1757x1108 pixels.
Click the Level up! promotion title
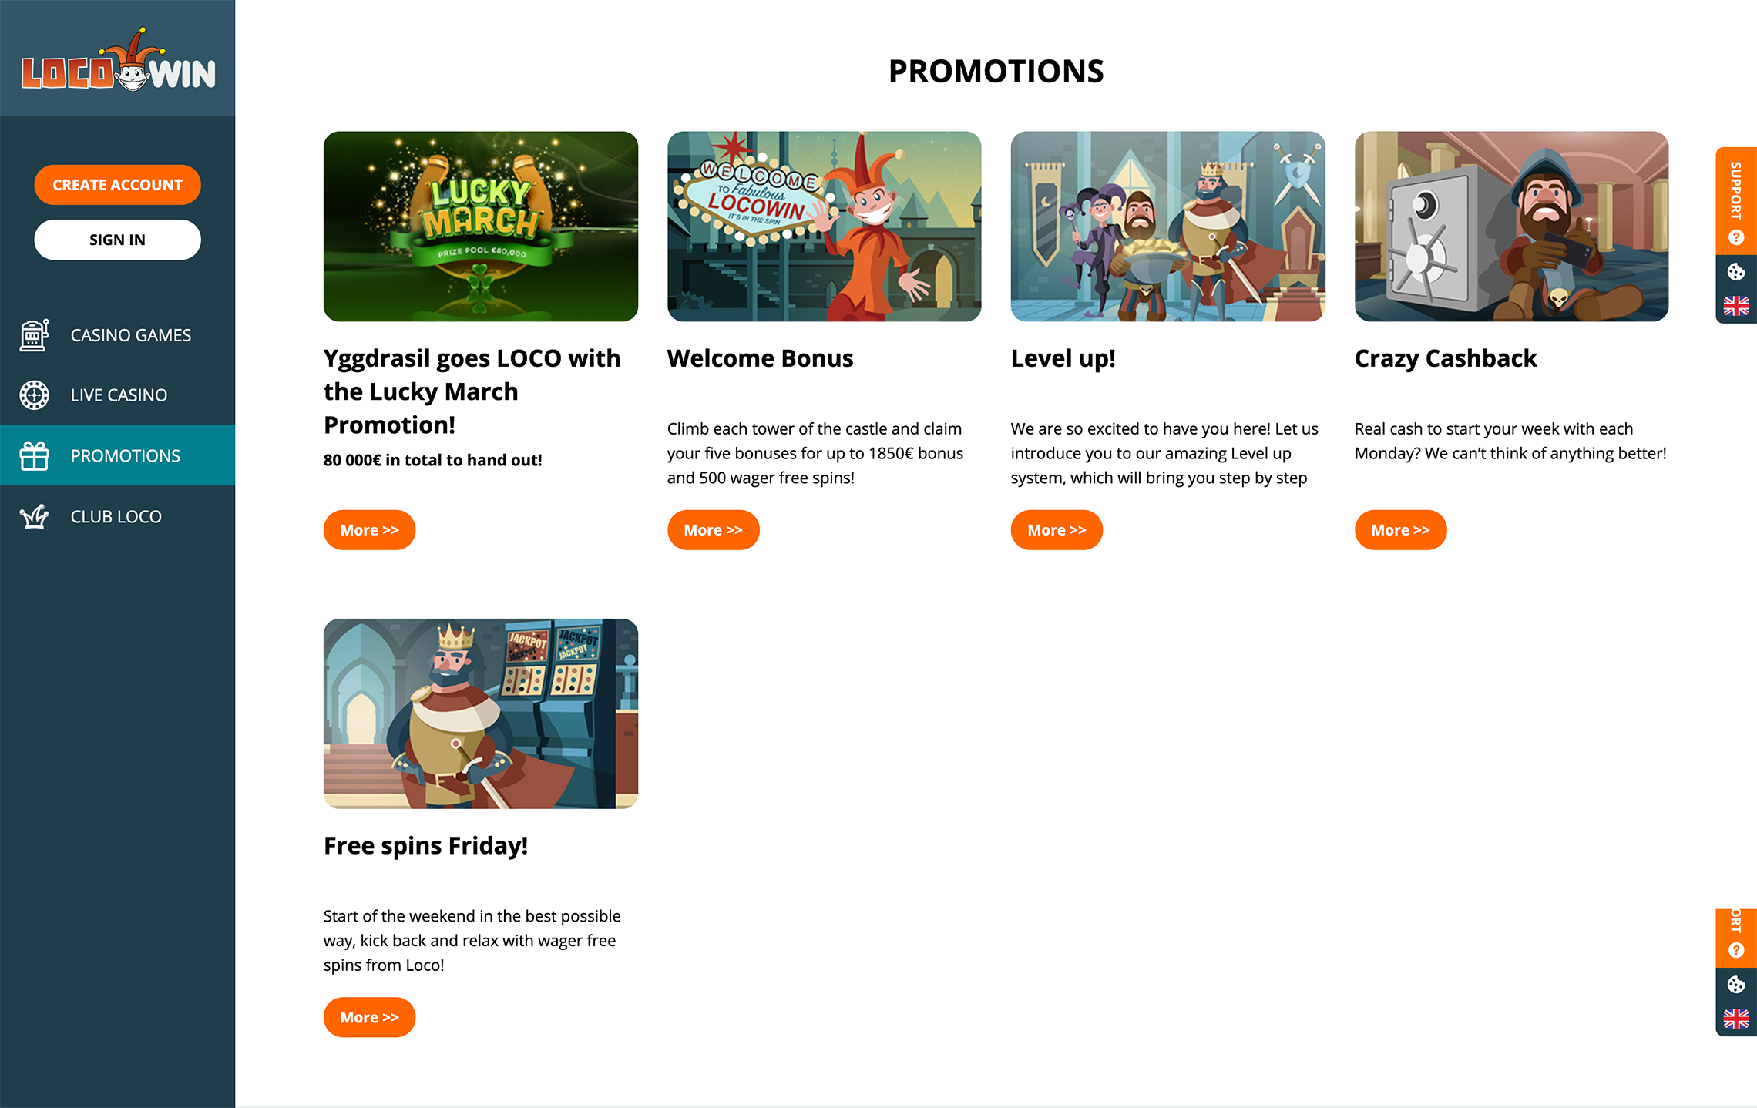coord(1063,358)
